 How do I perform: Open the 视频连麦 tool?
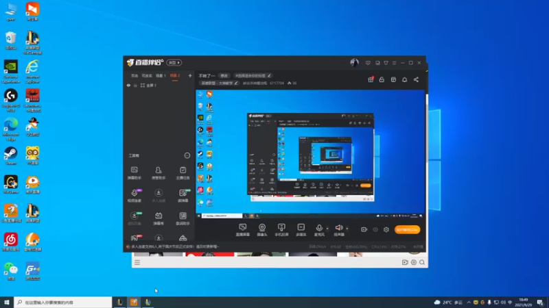click(134, 196)
